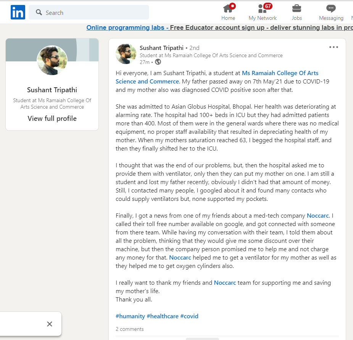This screenshot has height=340, width=353.
Task: Open My Network with 67 notifications
Action: pyautogui.click(x=263, y=12)
